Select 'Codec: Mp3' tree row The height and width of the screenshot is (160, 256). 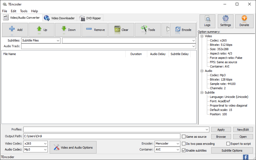point(218,75)
